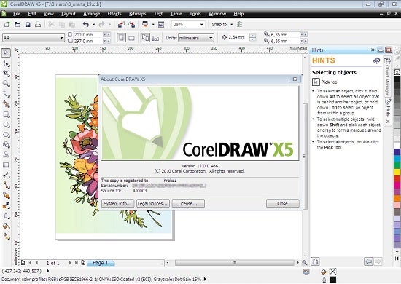Select the Polygon tool
This screenshot has height=284, width=401.
pyautogui.click(x=6, y=135)
